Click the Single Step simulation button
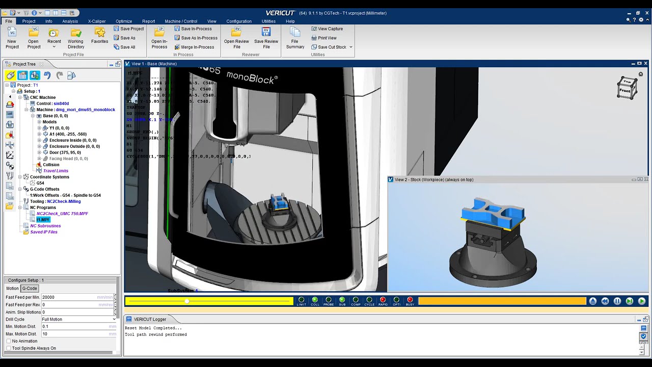The width and height of the screenshot is (652, 367). 630,301
